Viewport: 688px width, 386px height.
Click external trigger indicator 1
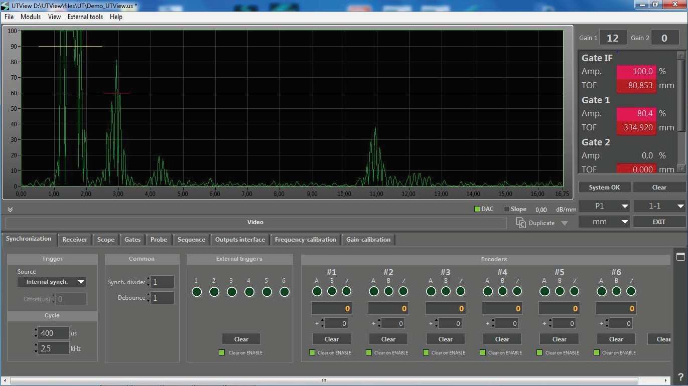pyautogui.click(x=197, y=292)
